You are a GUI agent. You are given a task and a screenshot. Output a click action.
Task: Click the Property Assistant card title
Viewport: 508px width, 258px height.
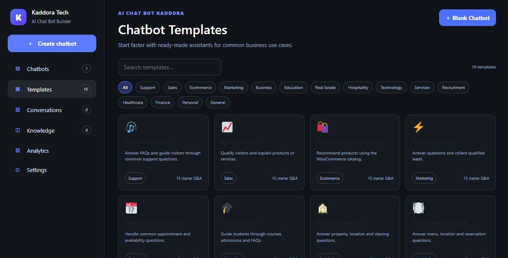(x=339, y=223)
